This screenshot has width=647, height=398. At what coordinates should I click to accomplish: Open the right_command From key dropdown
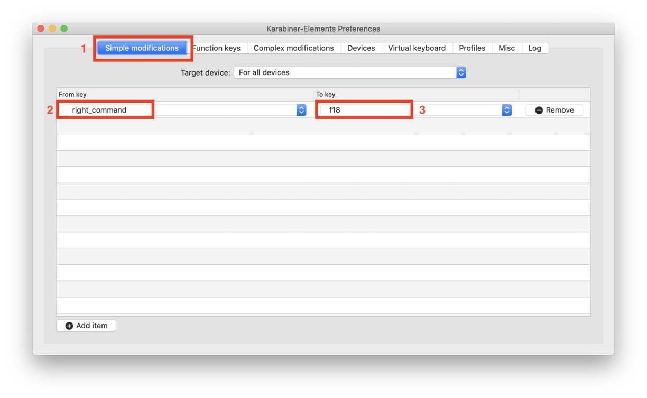coord(180,110)
